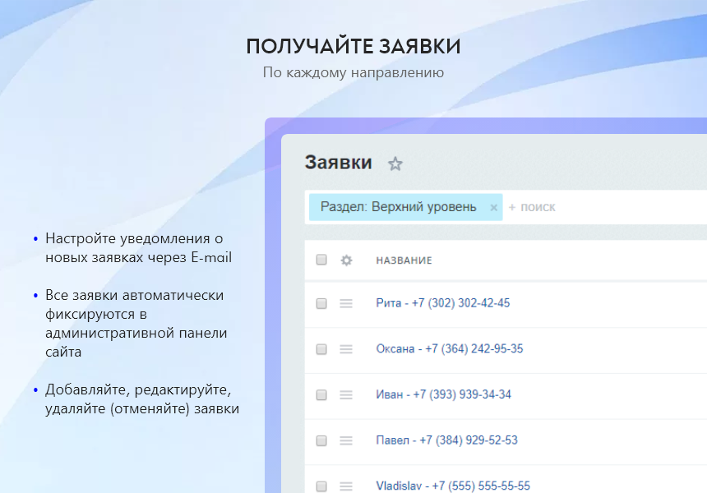Select the checkbox for the Оксана row

tap(321, 349)
